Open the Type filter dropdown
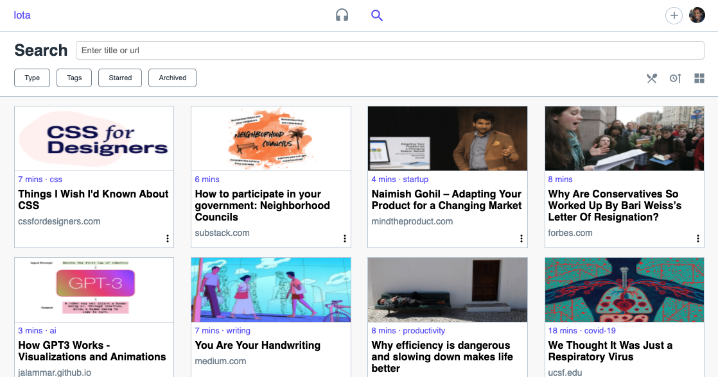Image resolution: width=718 pixels, height=377 pixels. (32, 78)
